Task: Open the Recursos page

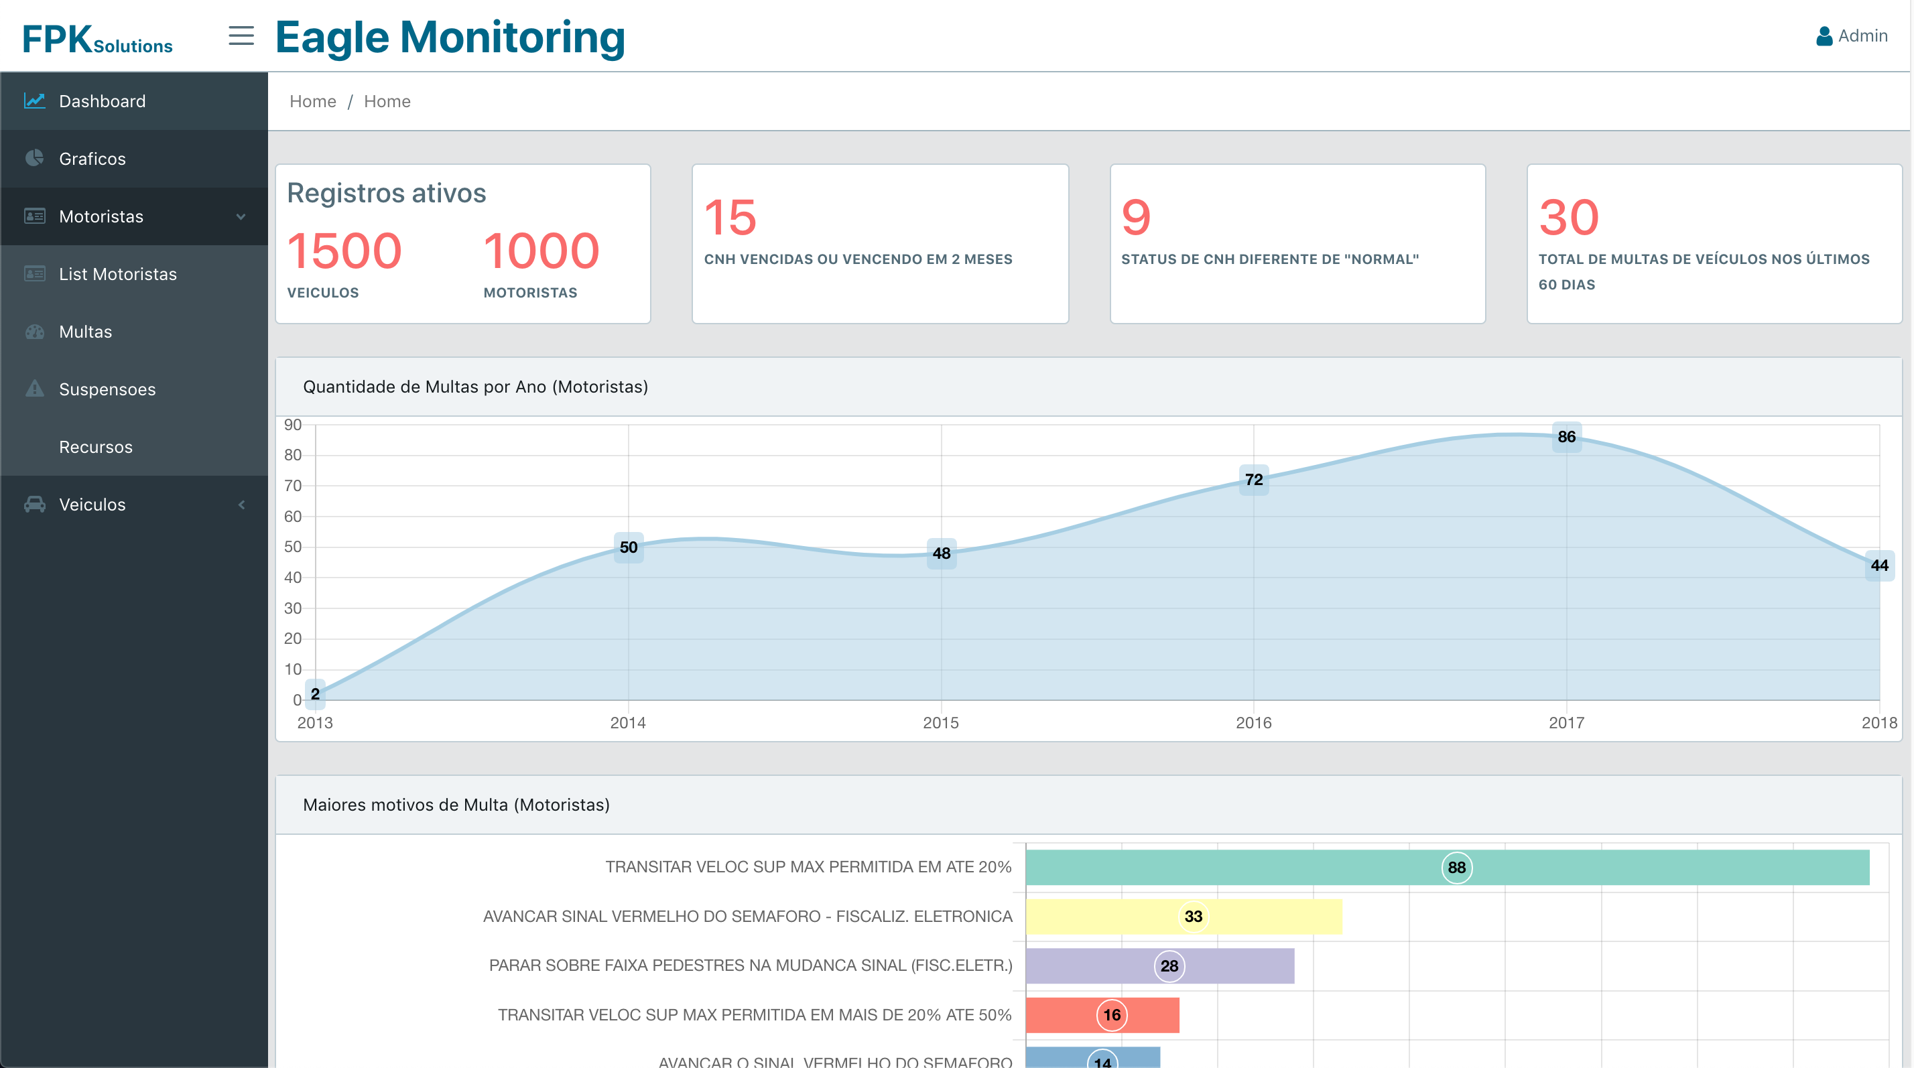Action: point(134,446)
